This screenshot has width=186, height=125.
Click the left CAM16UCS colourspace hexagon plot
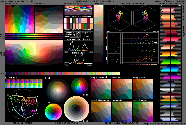click(120, 17)
